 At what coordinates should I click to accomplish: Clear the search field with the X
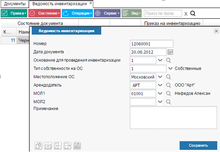point(186,14)
